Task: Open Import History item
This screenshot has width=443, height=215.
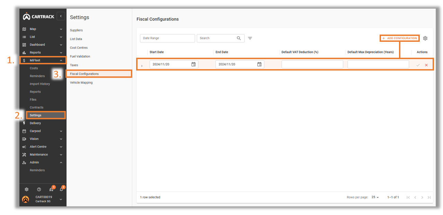Action: click(x=40, y=84)
